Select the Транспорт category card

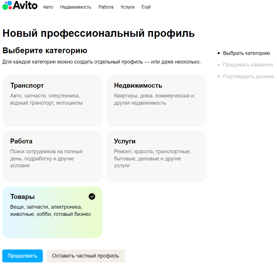[x=52, y=101]
